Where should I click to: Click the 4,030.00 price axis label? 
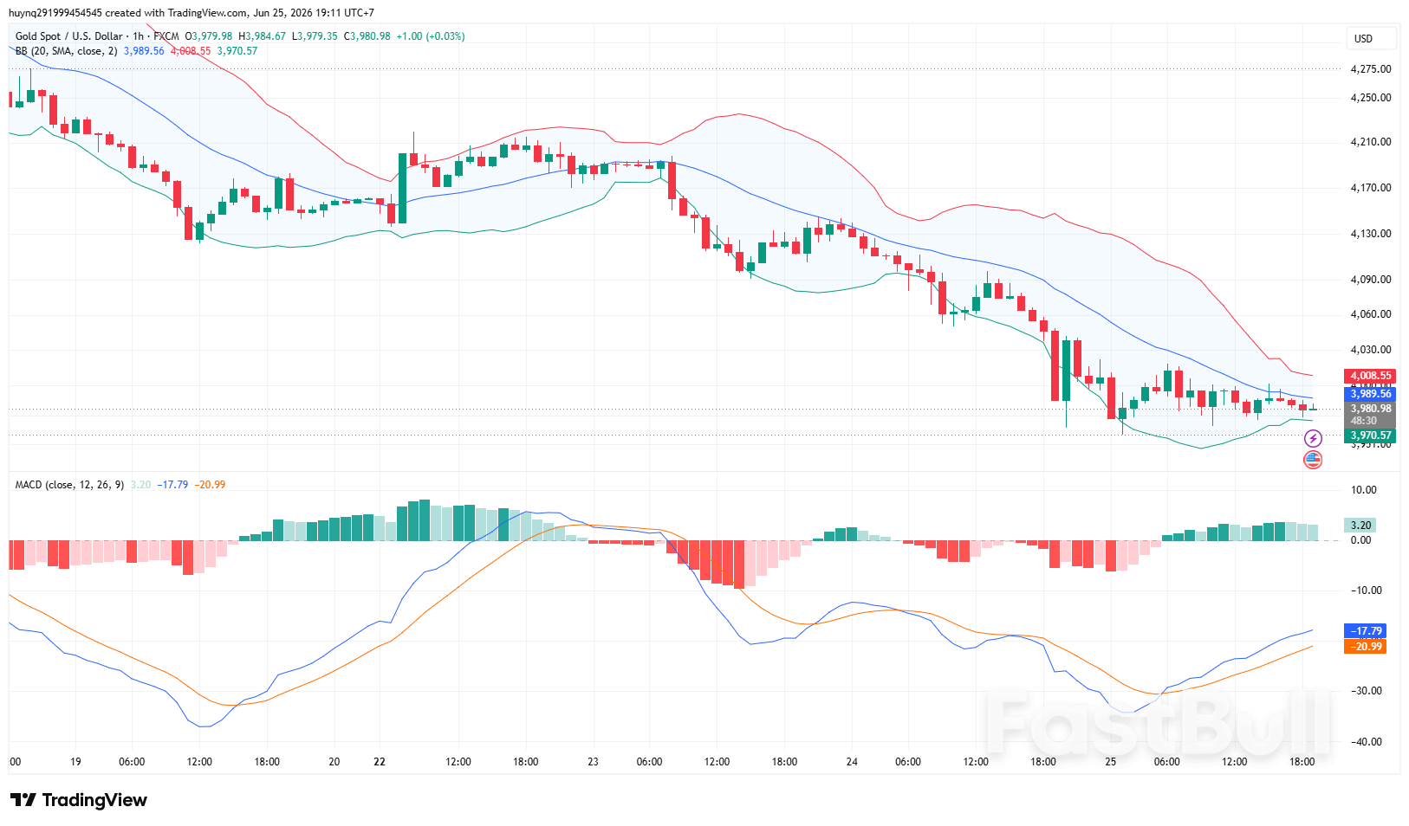click(x=1371, y=350)
